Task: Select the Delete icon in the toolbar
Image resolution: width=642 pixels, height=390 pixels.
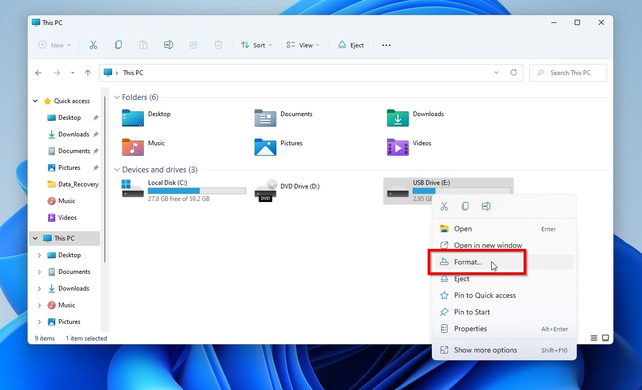Action: coord(219,45)
